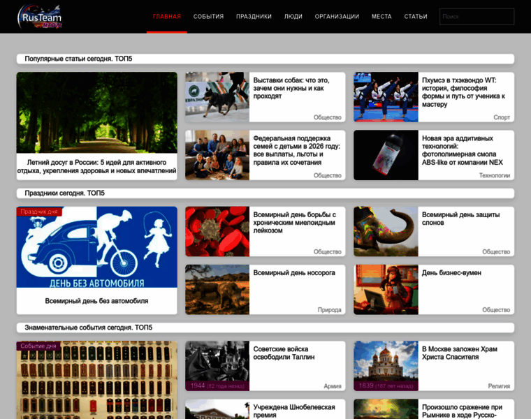Open the family with children thumbnail
Viewport: 531px width, 419px height.
[217, 155]
